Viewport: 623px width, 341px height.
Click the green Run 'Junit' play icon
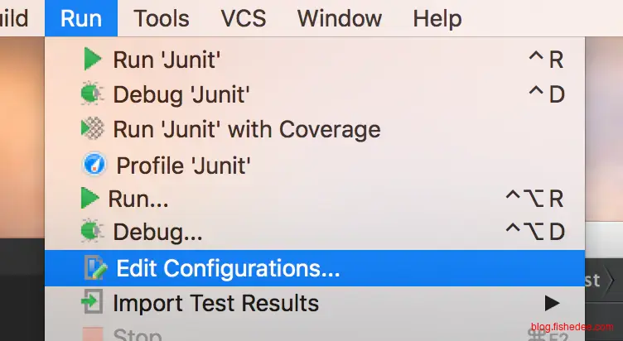[x=92, y=60]
